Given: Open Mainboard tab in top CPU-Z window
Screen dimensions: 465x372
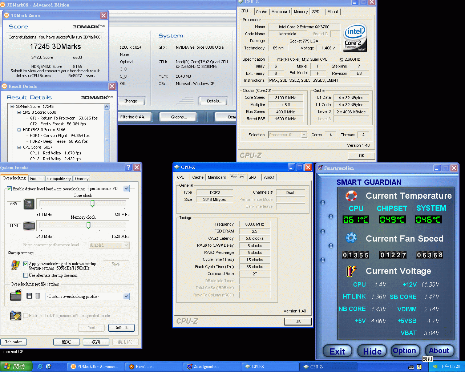Looking at the screenshot, I should (x=280, y=12).
